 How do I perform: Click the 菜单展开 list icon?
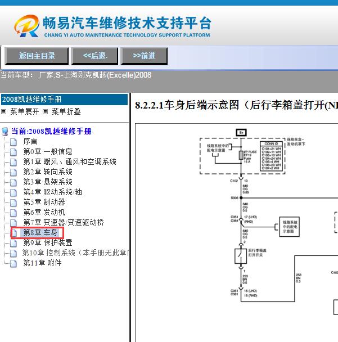[4, 112]
